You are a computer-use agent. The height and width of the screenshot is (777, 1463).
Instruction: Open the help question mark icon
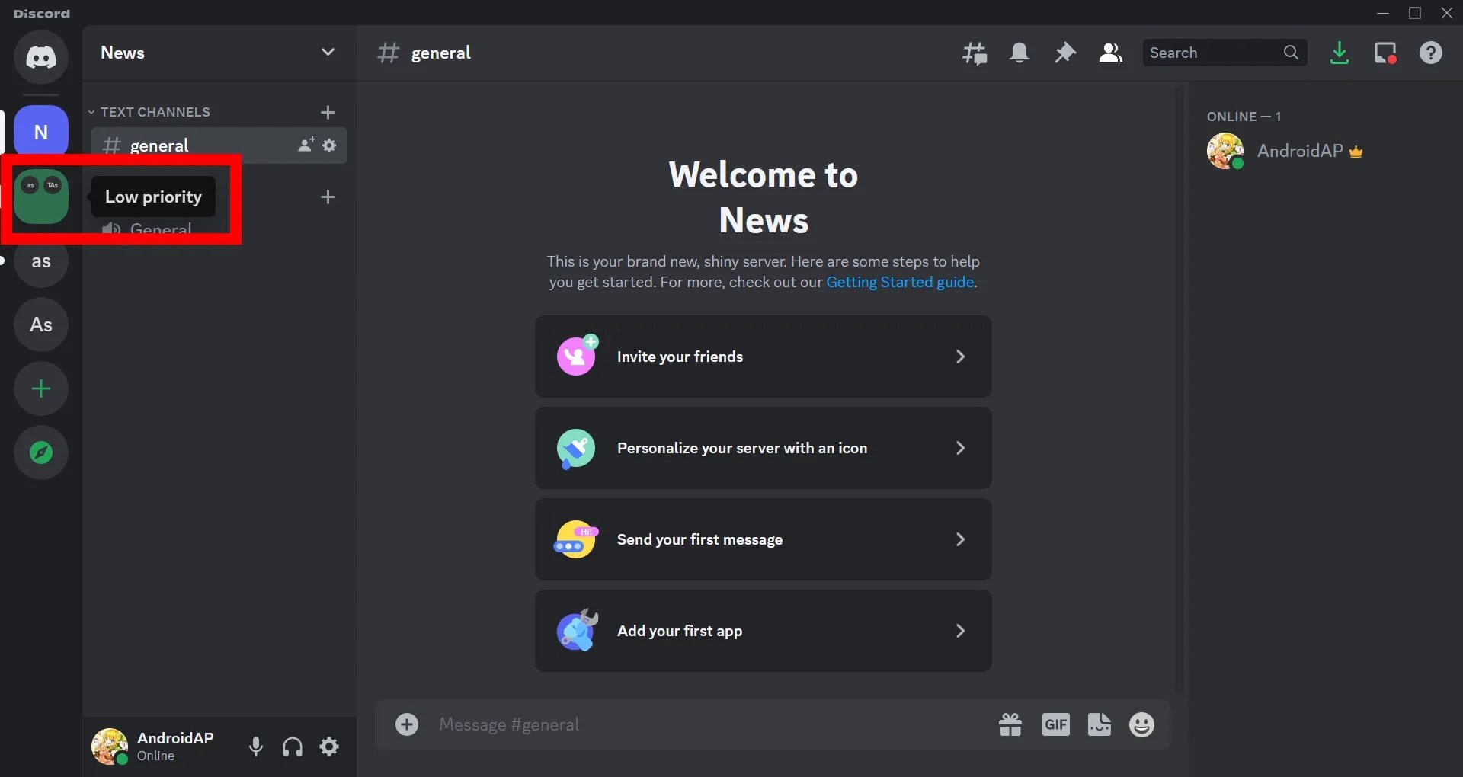(1431, 53)
